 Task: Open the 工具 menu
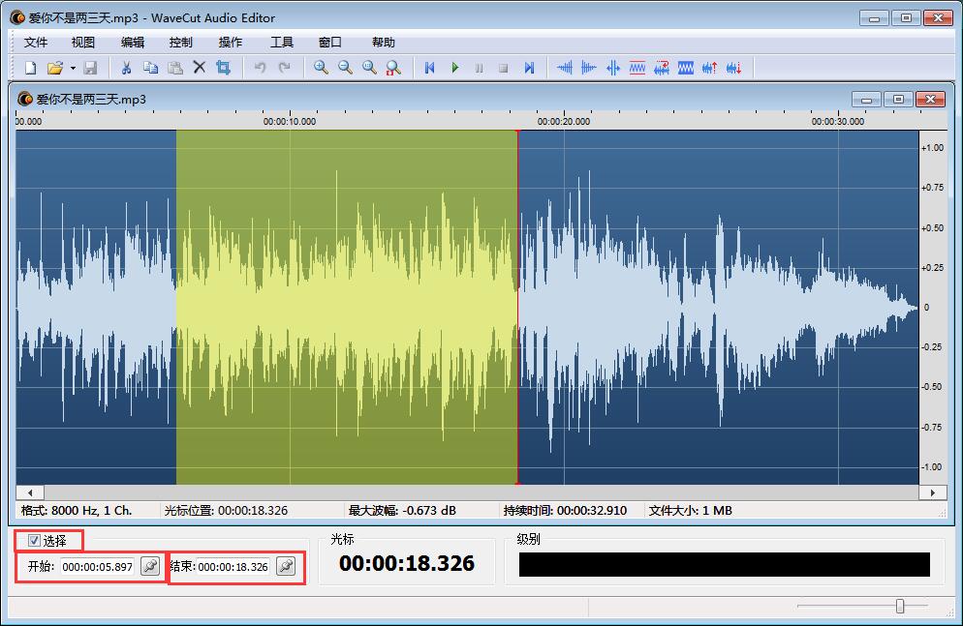[x=282, y=43]
